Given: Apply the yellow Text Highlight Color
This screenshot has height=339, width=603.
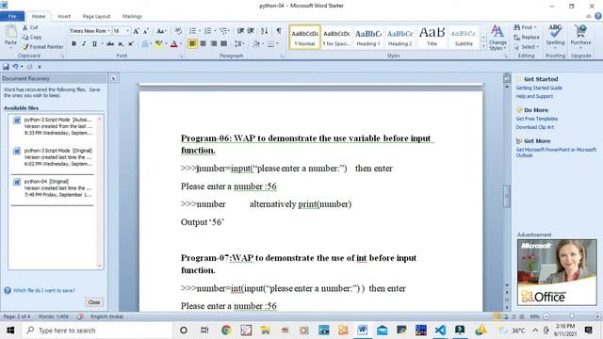Looking at the screenshot, I should click(158, 44).
